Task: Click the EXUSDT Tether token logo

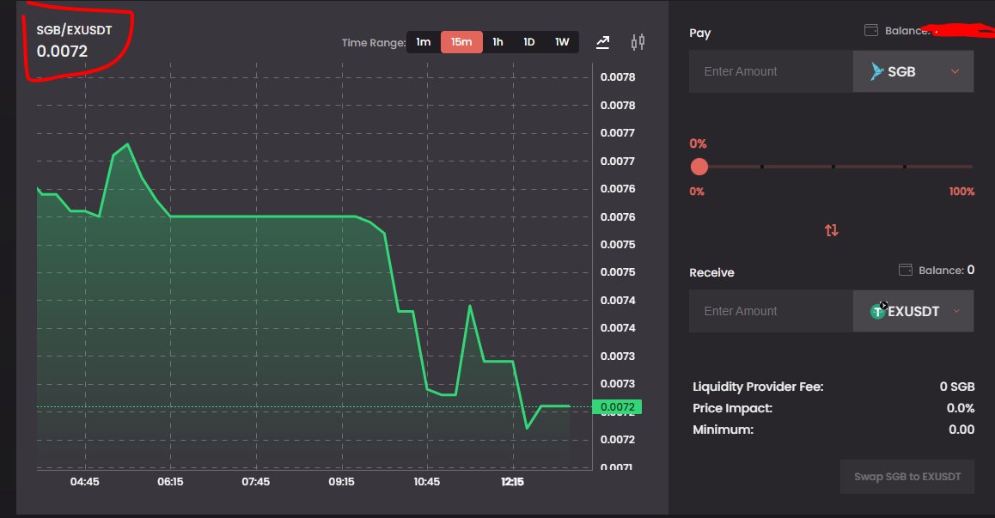Action: pyautogui.click(x=878, y=310)
